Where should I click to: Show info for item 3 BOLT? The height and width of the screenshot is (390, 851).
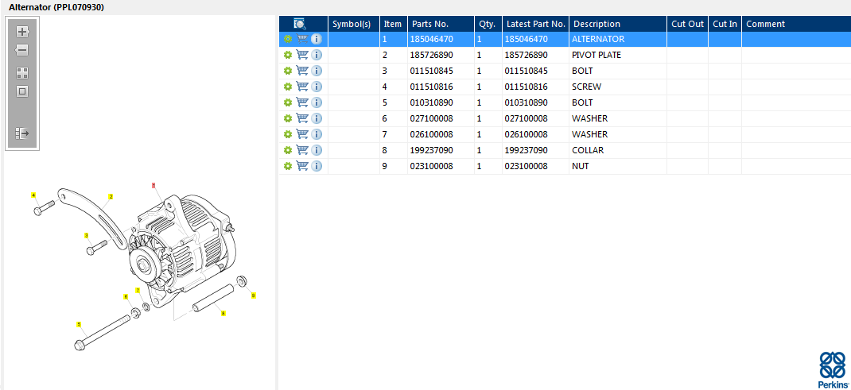click(317, 71)
